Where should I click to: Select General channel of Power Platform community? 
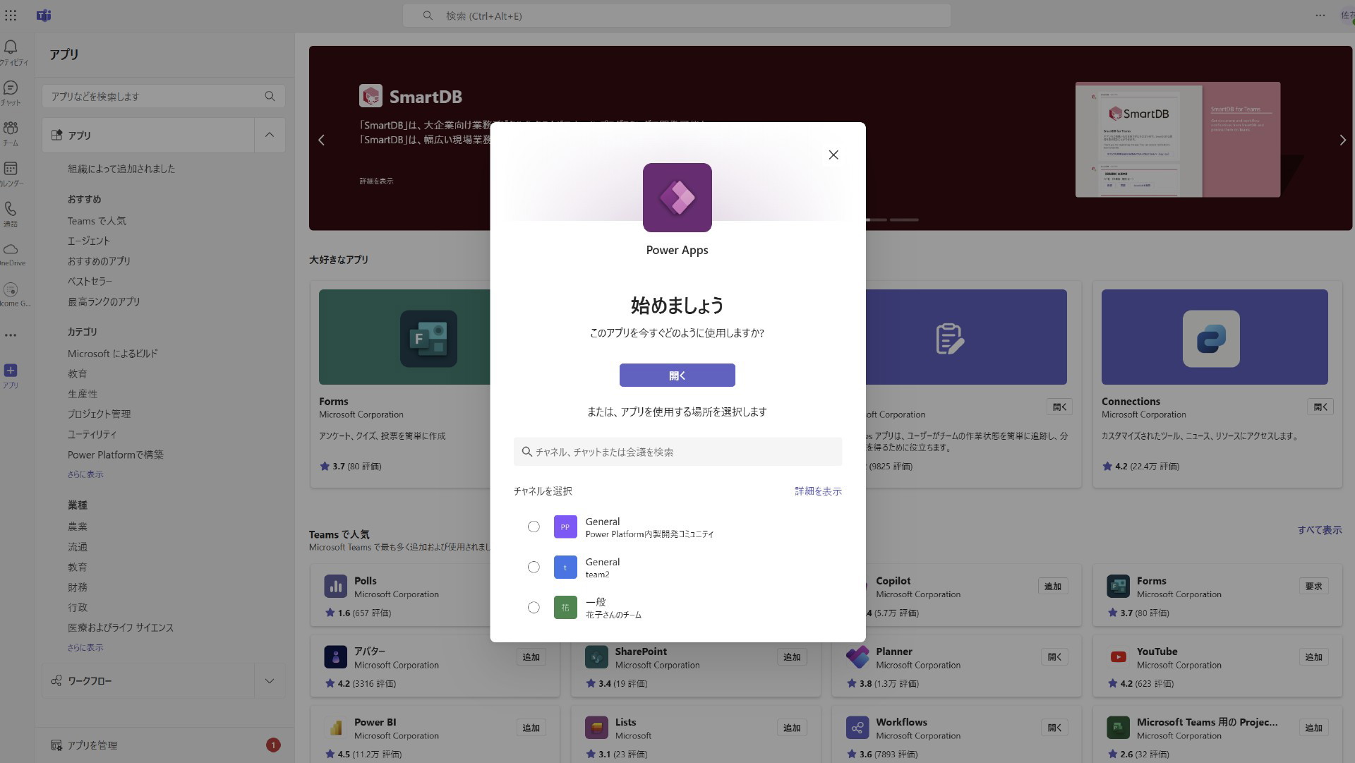coord(534,527)
